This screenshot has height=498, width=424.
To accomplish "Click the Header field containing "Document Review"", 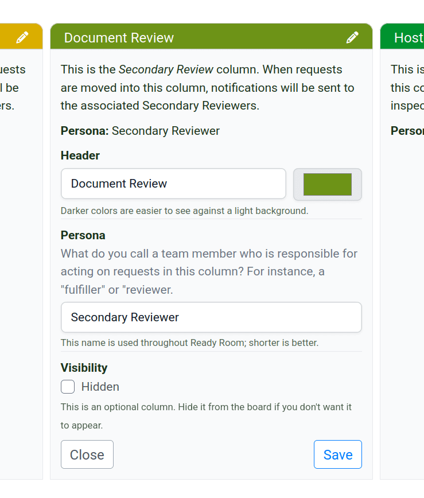I will [173, 184].
